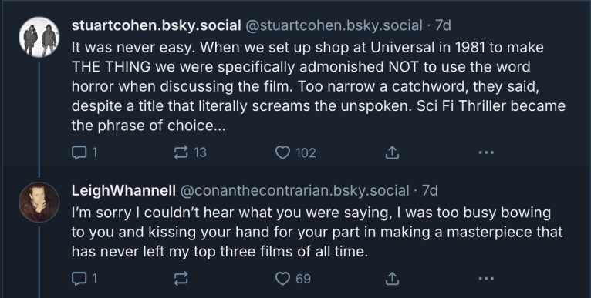Visit the @stuartcohen.bsky.social handle

coord(334,25)
